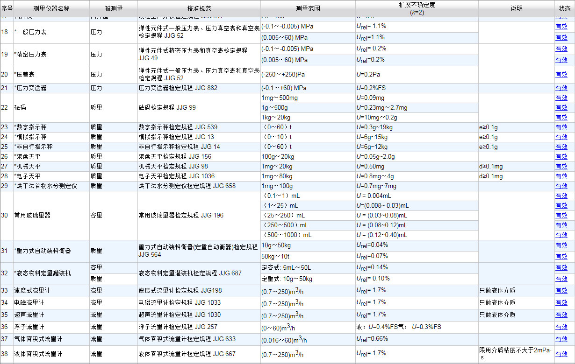
Task: Select the U=0.8mg~4g uncertainty cell
Action: (417, 176)
